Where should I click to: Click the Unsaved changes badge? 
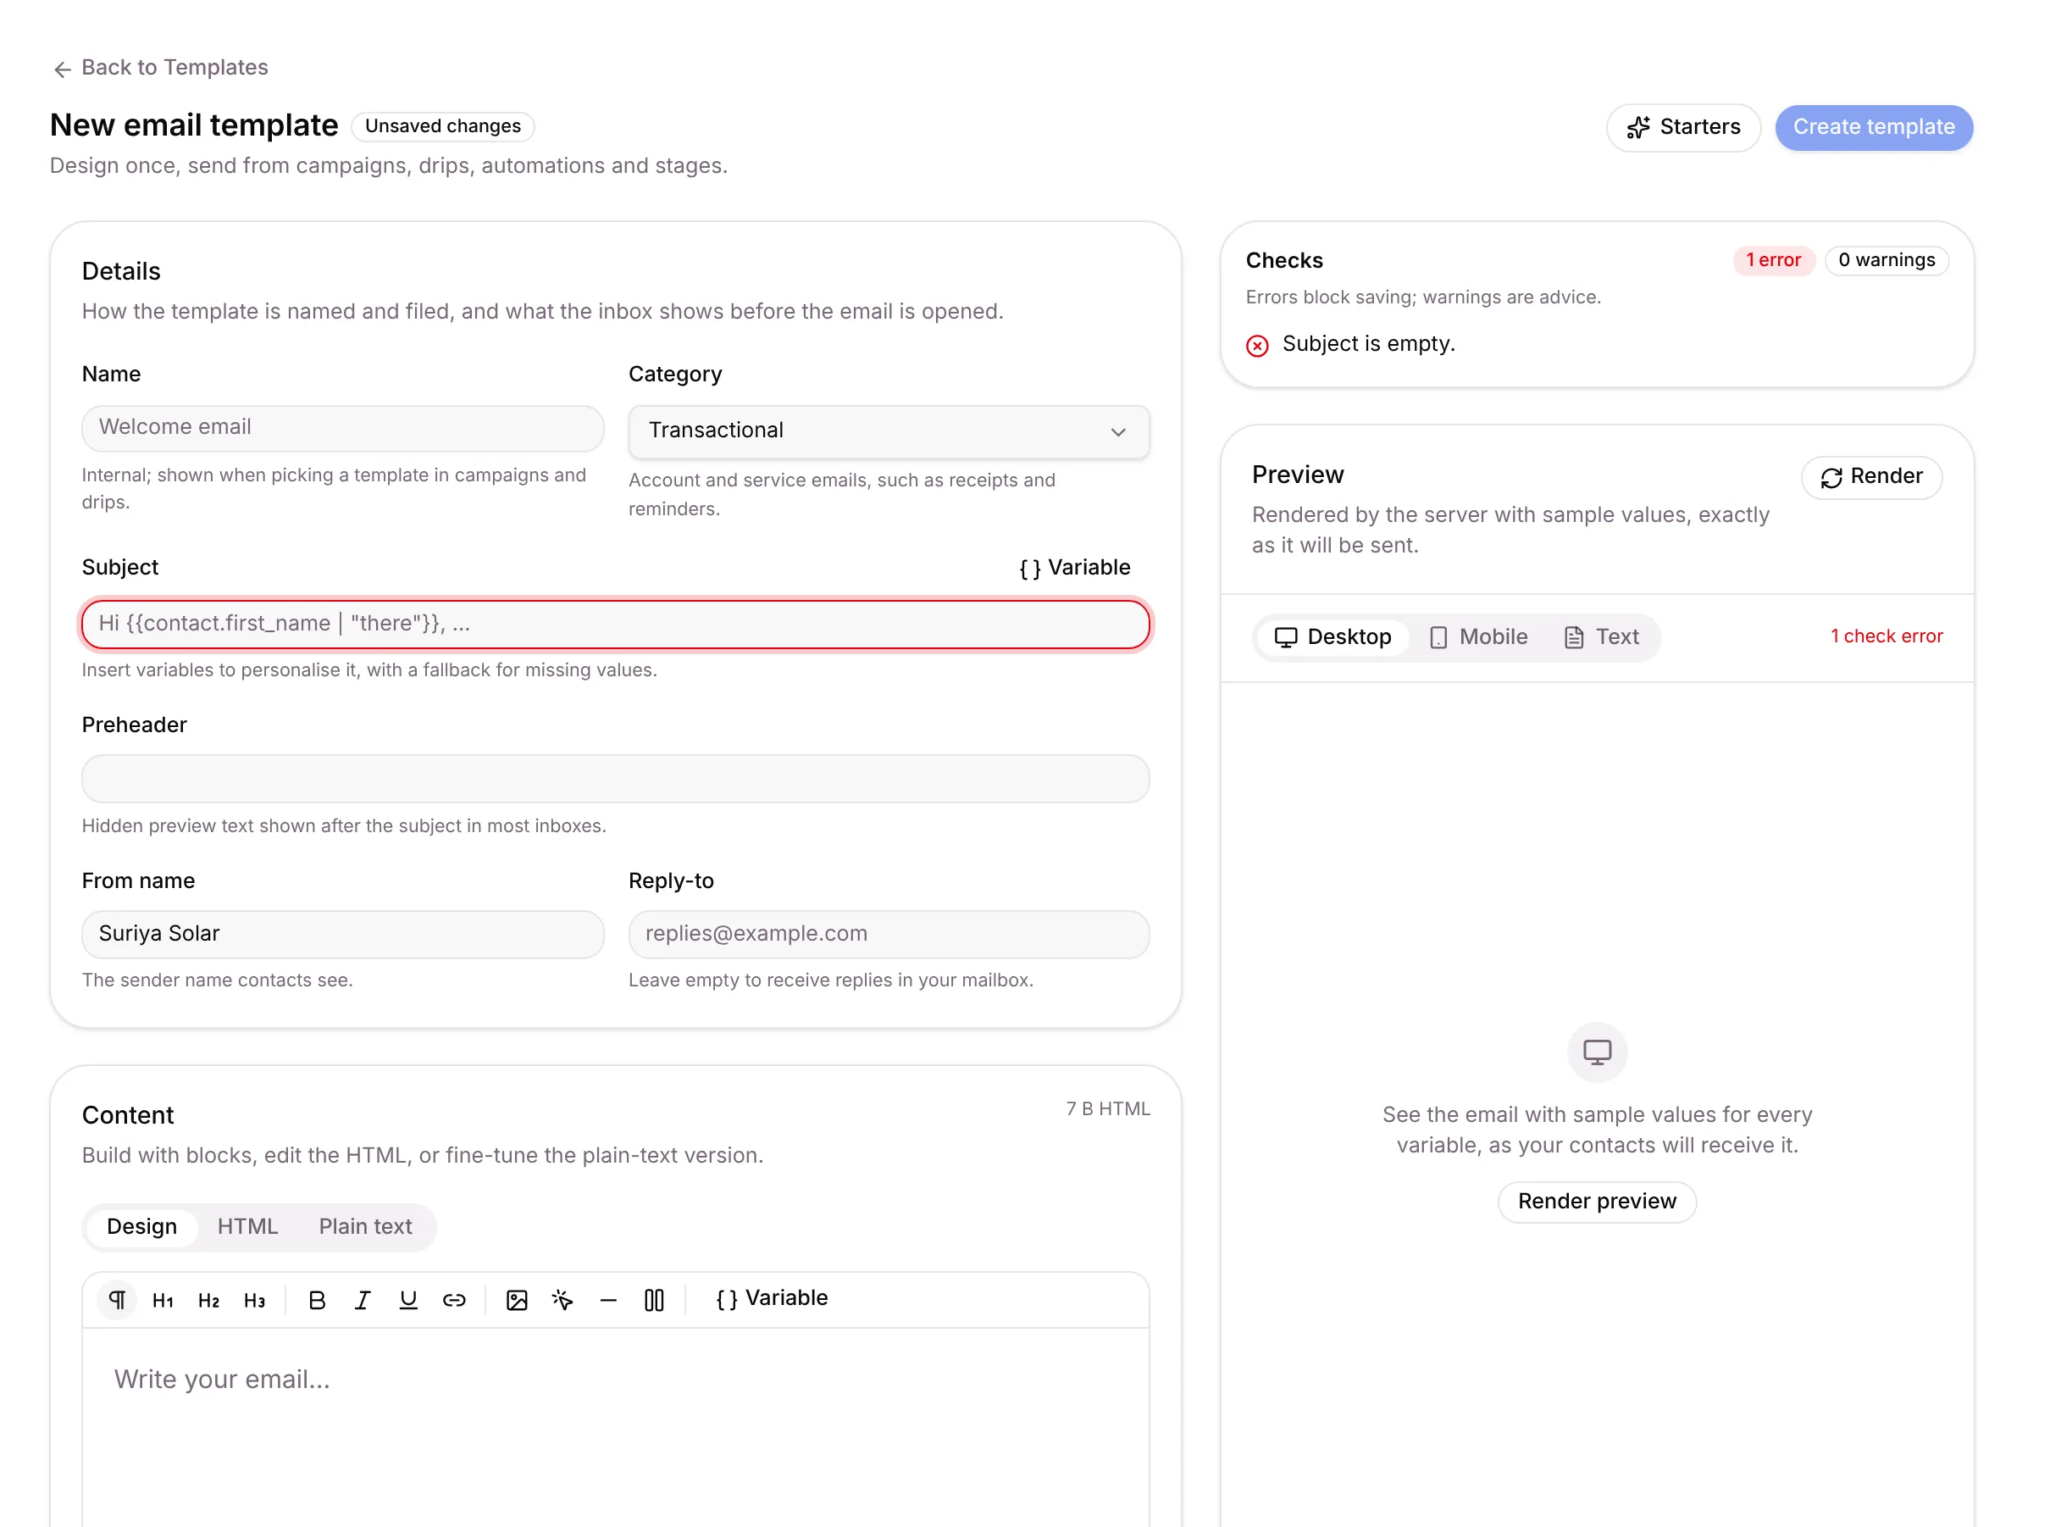(x=442, y=126)
